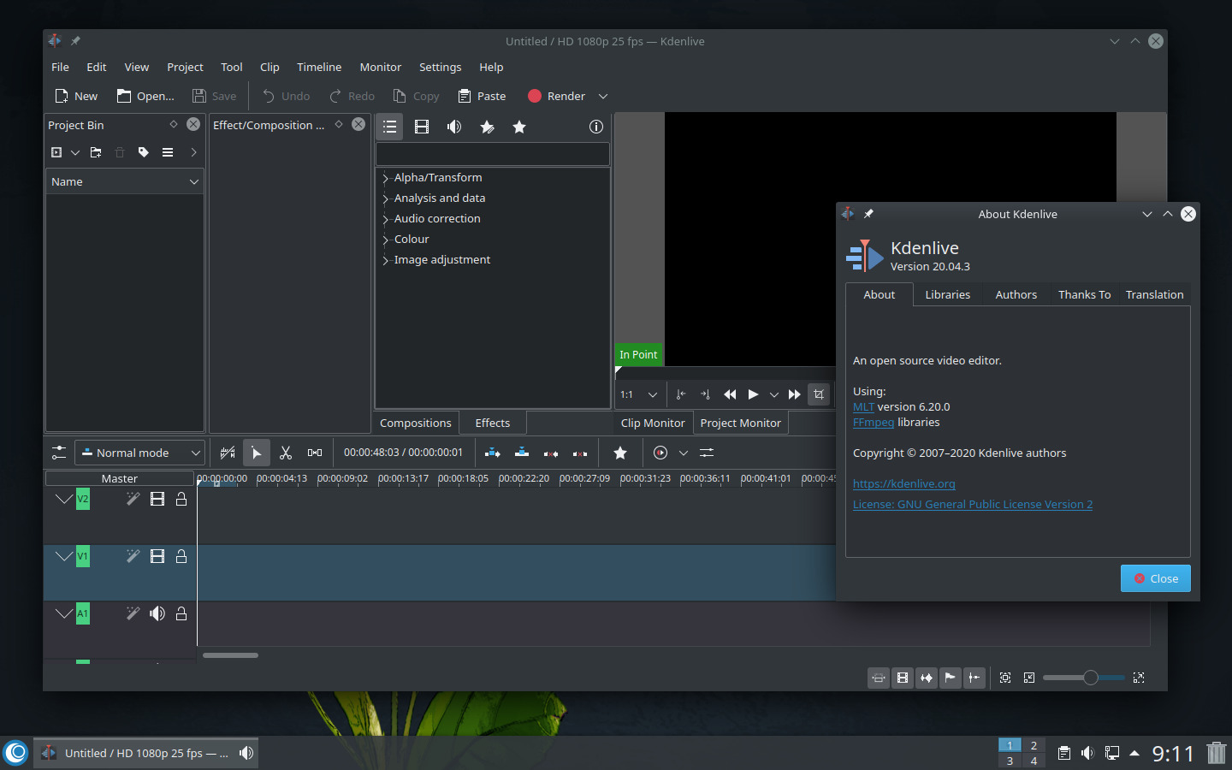This screenshot has width=1232, height=770.
Task: Expand the Alpha/Transform effects category
Action: pos(386,178)
